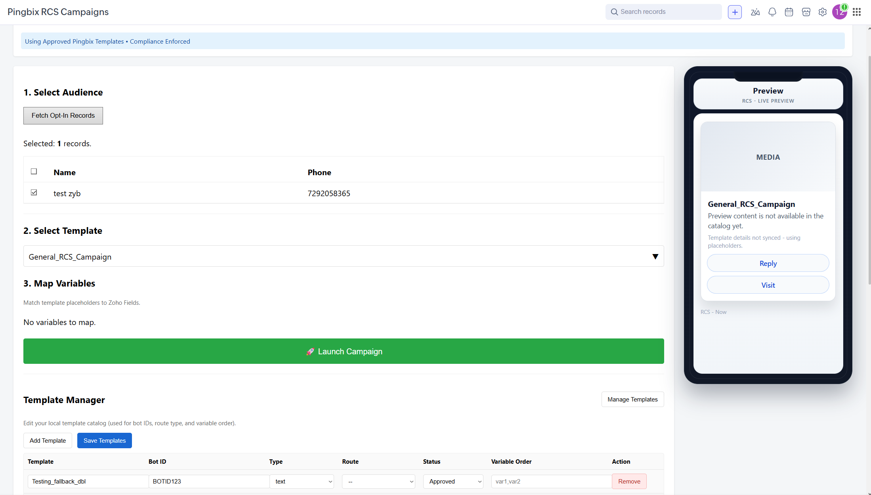Click Fetch Opt-In Records button
Screen dimensions: 871x495
[x=63, y=116]
